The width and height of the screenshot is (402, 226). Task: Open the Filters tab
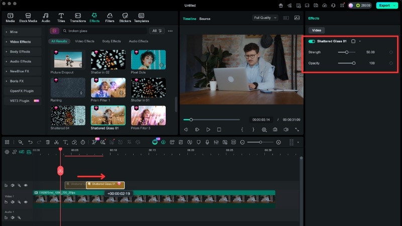pos(110,18)
